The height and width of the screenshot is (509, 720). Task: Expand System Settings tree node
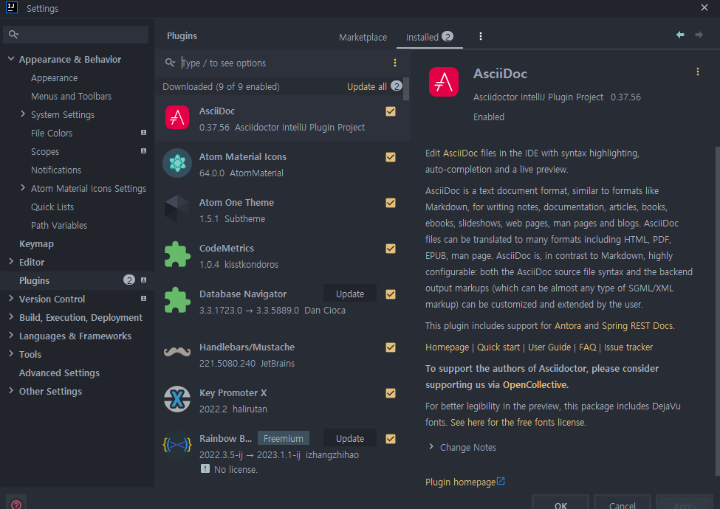point(23,114)
